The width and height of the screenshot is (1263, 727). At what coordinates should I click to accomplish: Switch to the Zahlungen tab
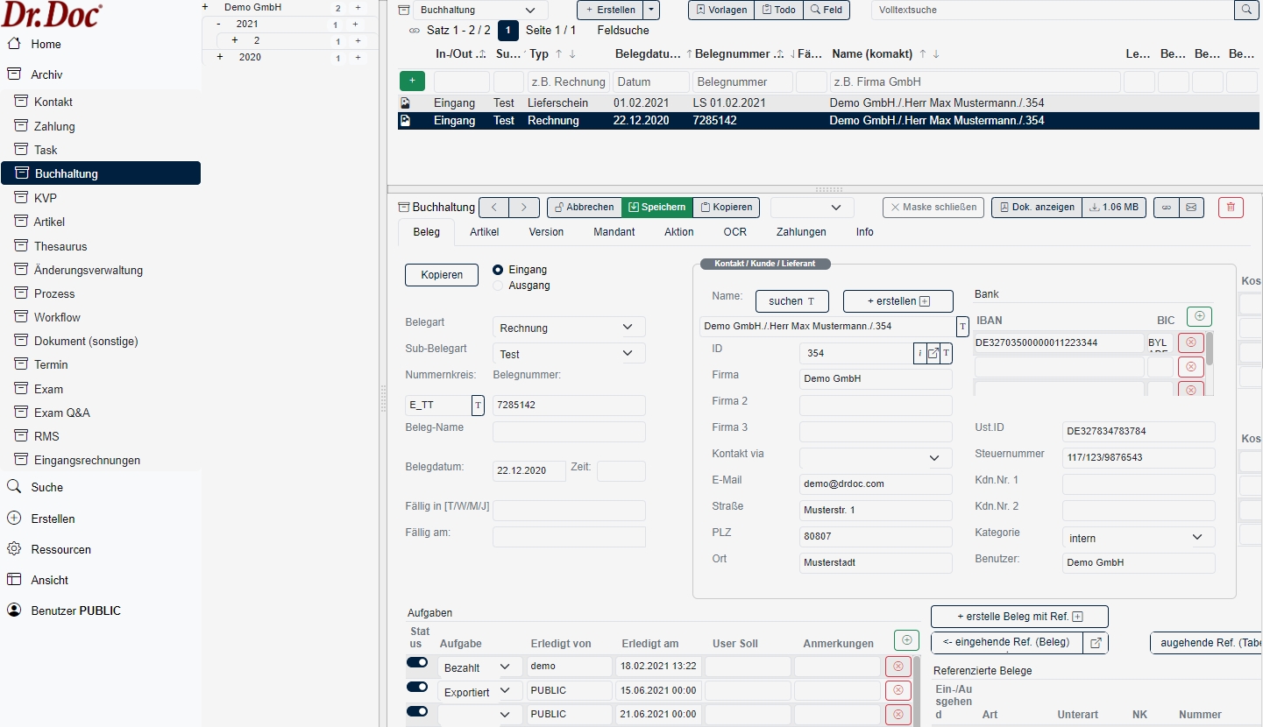801,232
